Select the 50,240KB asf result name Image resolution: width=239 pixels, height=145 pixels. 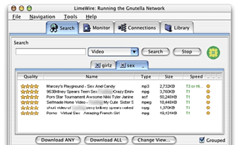point(89,97)
